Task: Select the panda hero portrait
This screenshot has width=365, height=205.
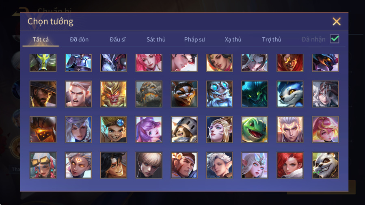Action: click(325, 165)
